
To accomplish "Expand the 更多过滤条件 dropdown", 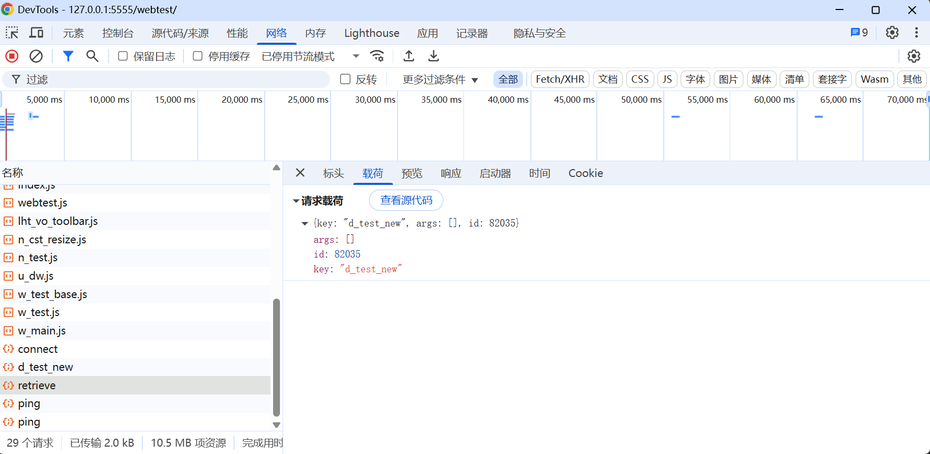I will [440, 80].
